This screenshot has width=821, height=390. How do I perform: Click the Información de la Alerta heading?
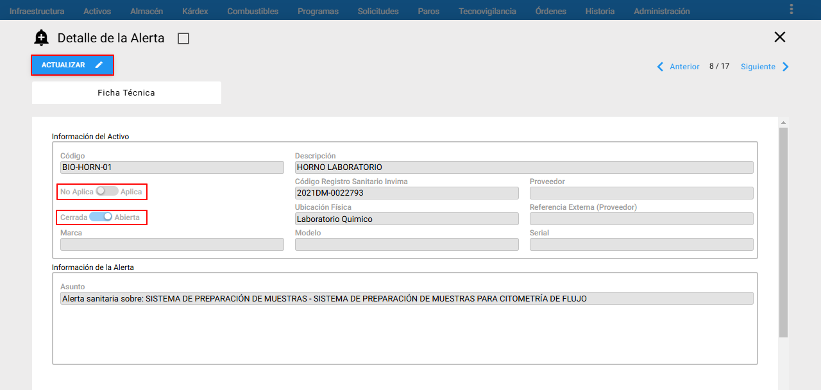[x=93, y=267]
